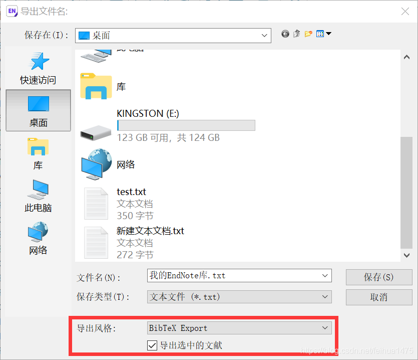
Task: Click the 保存(S) button
Action: [379, 277]
